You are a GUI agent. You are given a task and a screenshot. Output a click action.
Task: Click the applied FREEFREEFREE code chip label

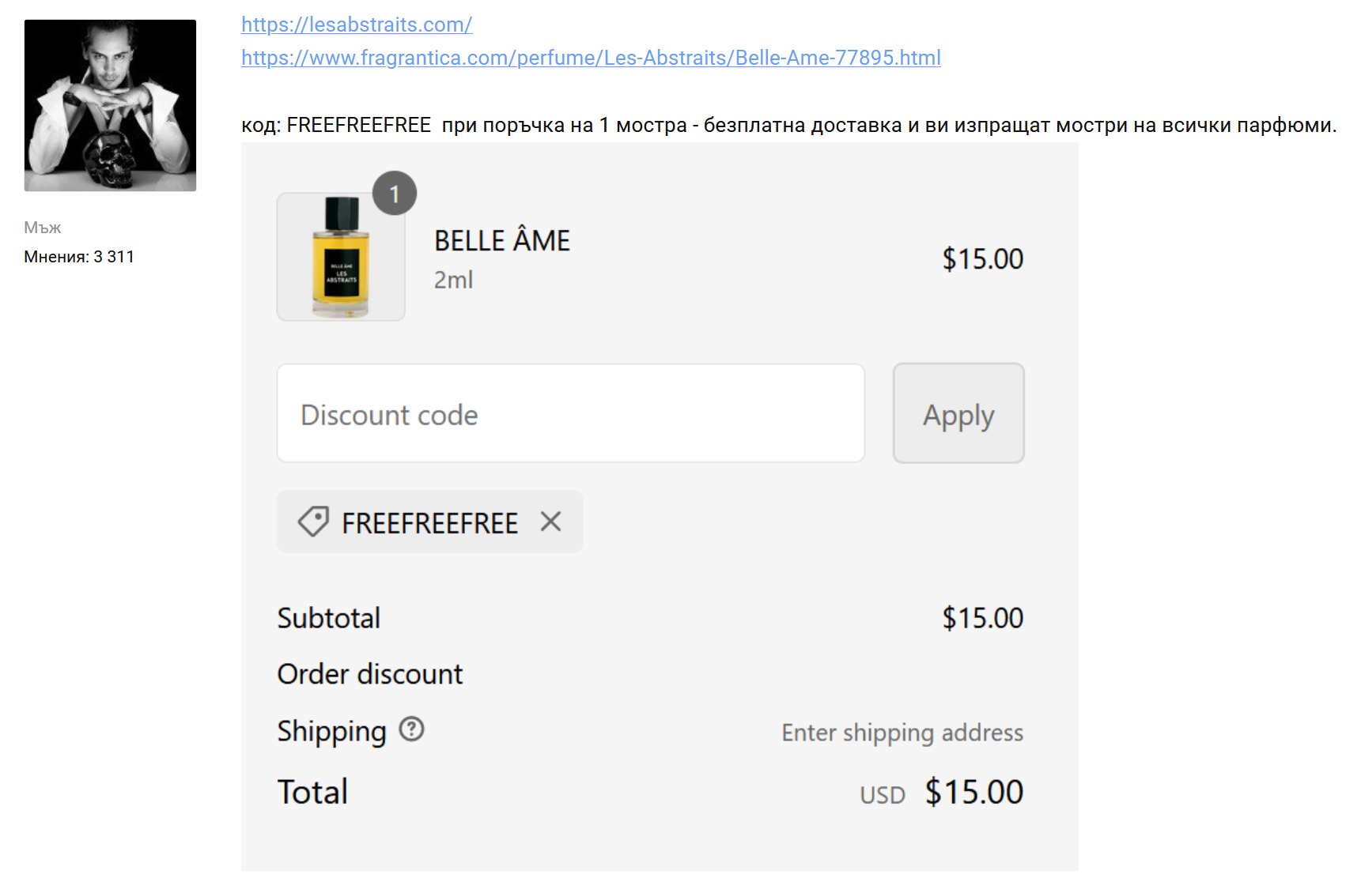[x=429, y=523]
